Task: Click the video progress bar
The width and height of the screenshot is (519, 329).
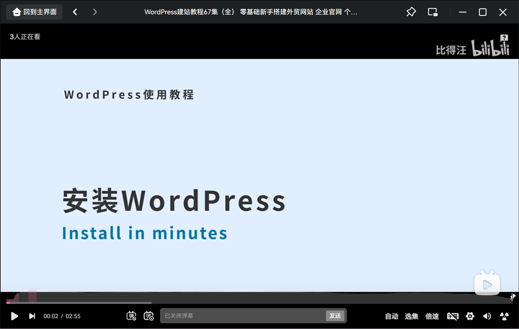Action: 259,303
